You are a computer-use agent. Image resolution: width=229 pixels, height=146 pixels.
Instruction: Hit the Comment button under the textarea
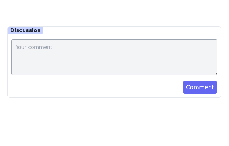(x=200, y=87)
